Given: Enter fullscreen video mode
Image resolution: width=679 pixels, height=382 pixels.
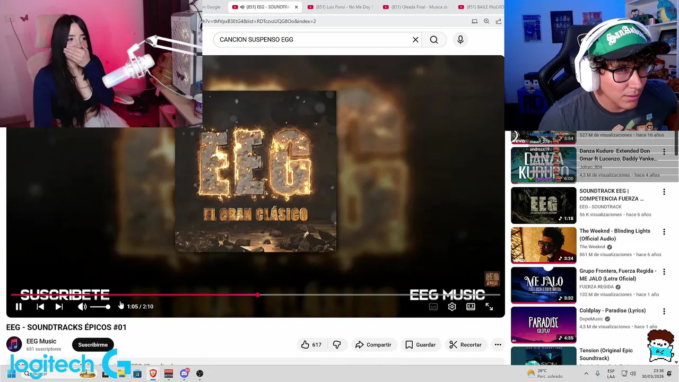Looking at the screenshot, I should pyautogui.click(x=489, y=307).
